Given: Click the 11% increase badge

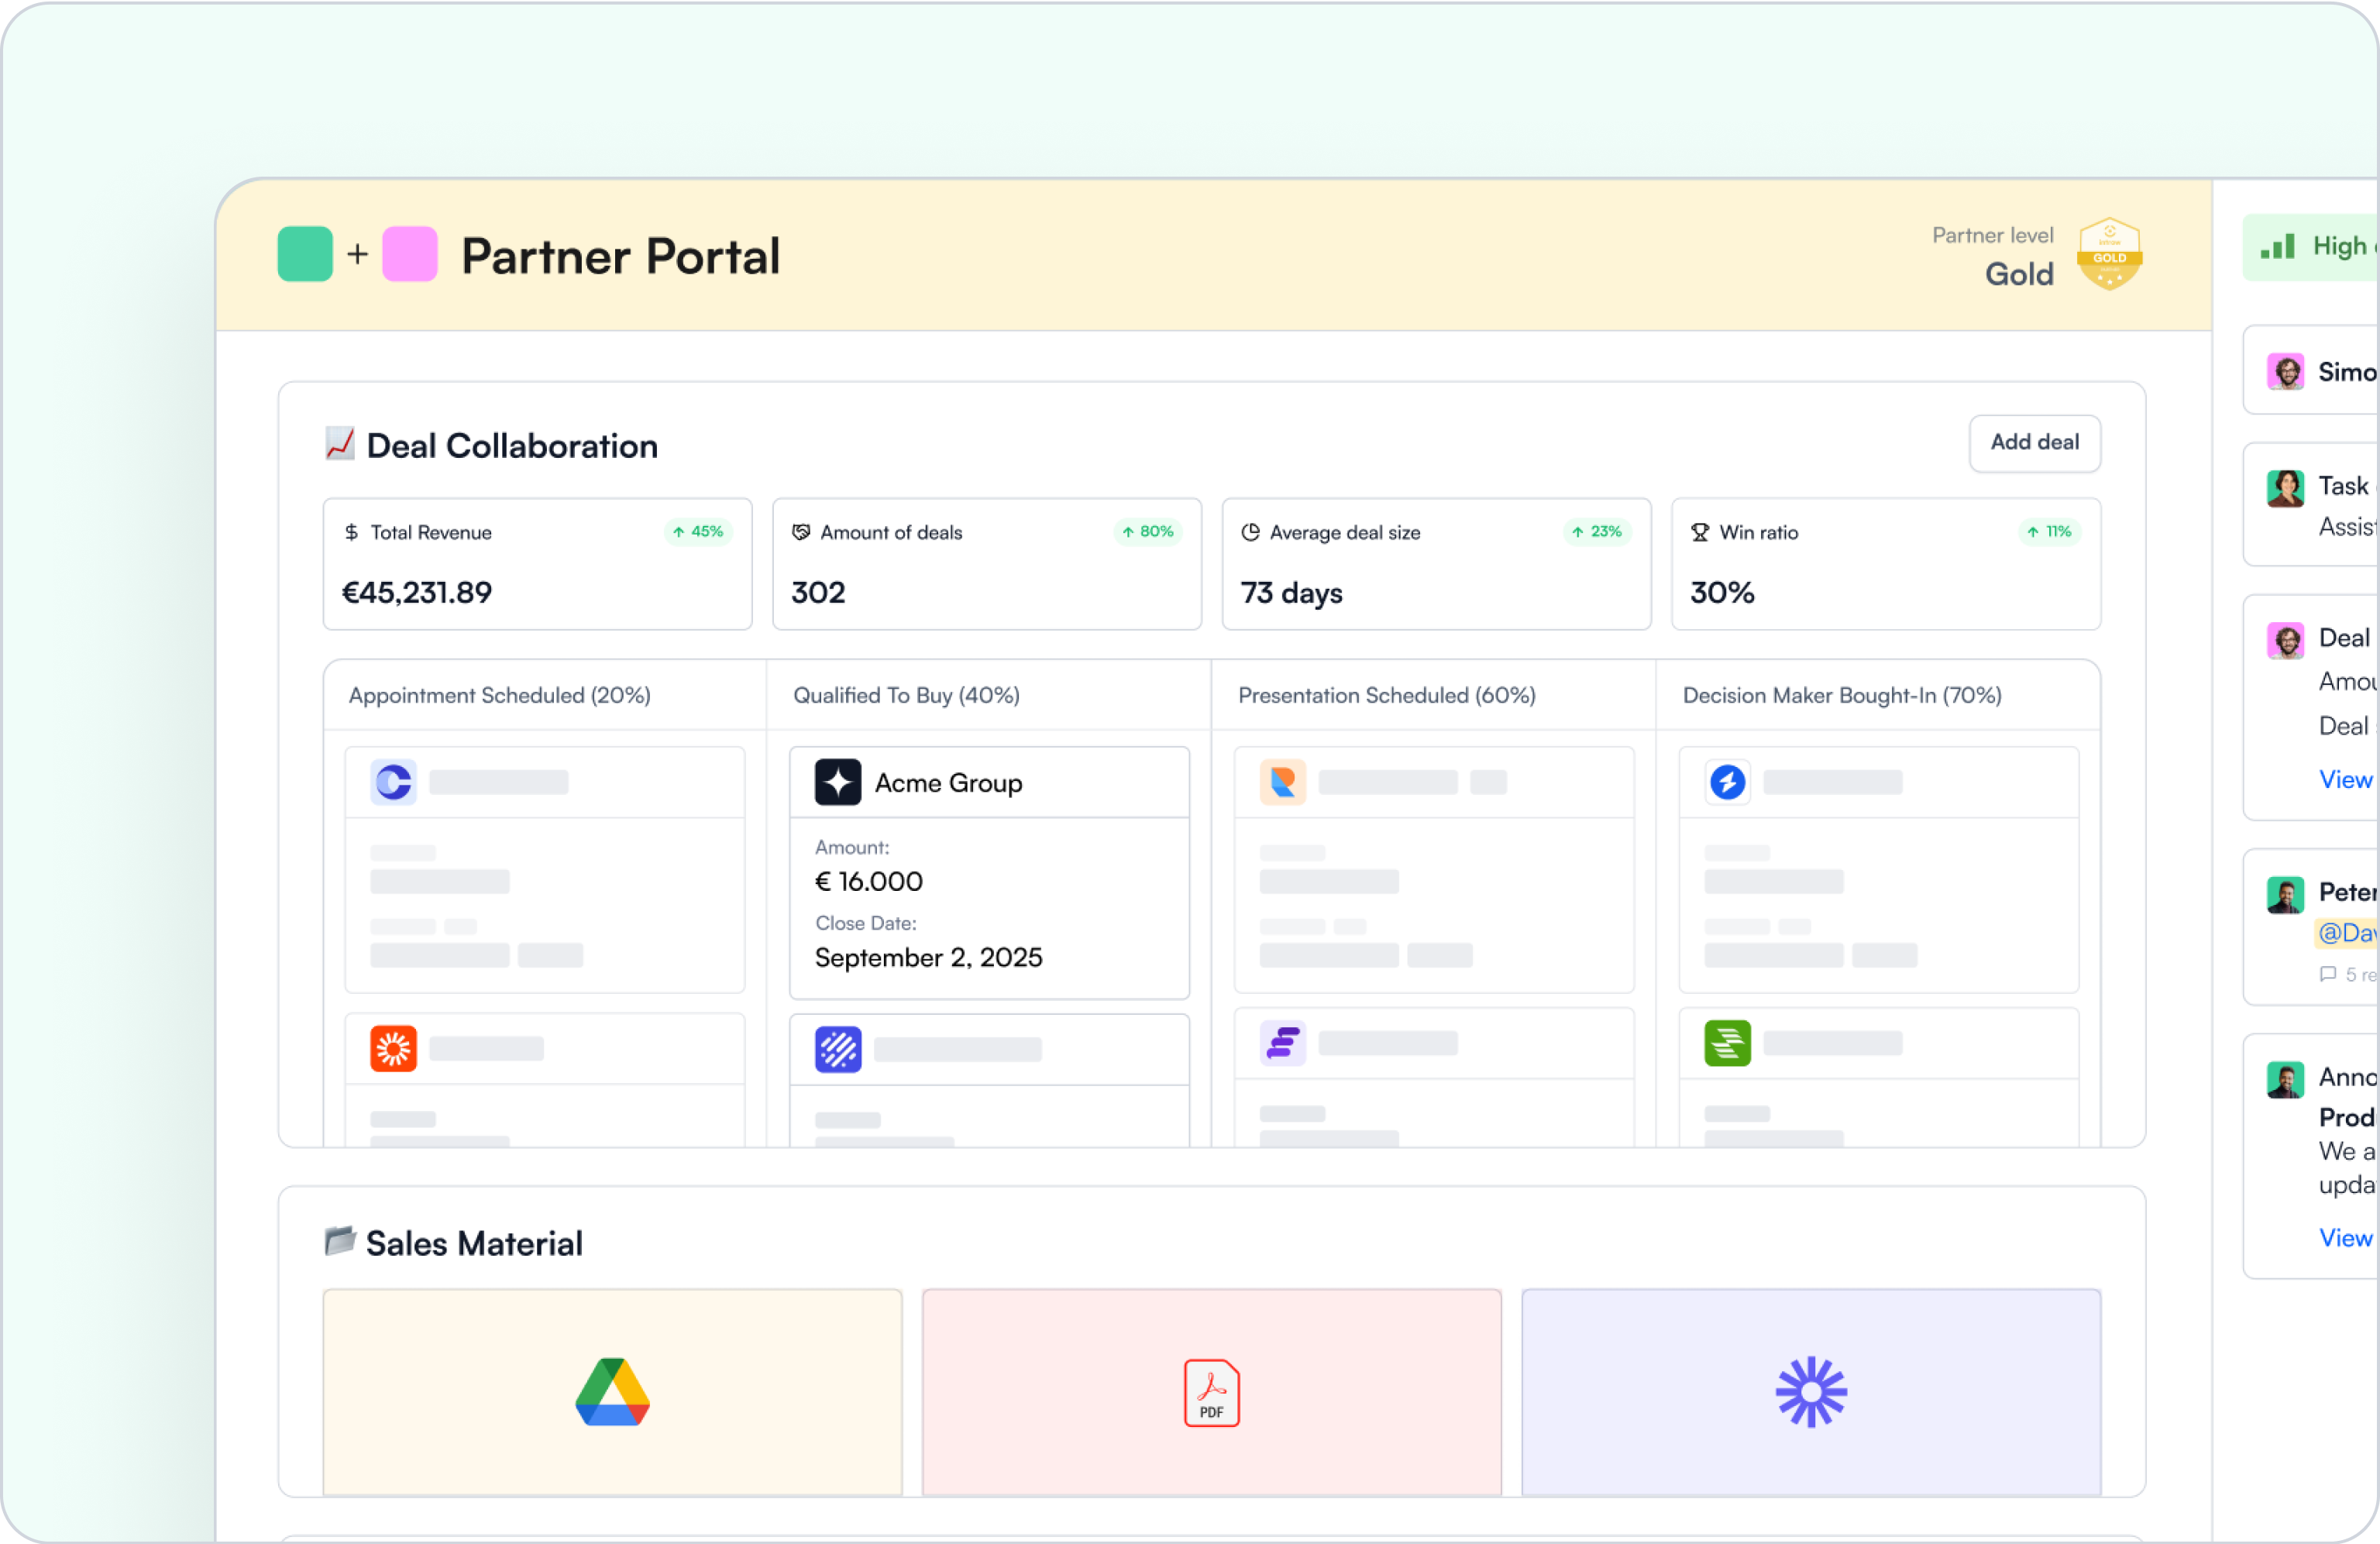Looking at the screenshot, I should [2050, 532].
